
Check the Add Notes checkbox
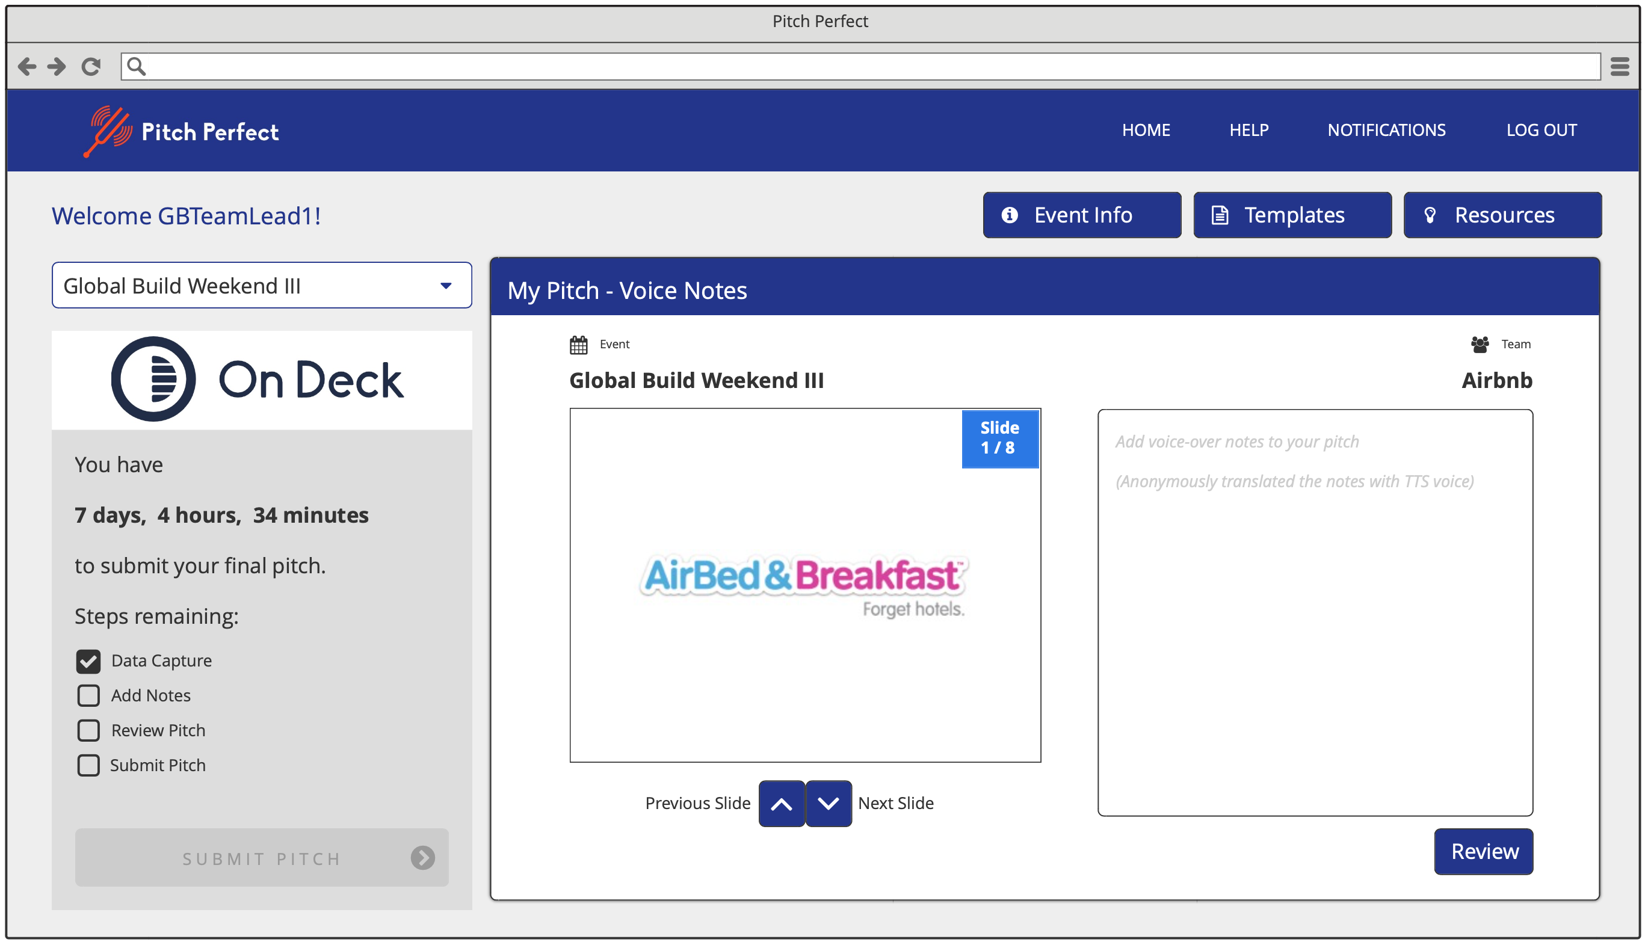pyautogui.click(x=88, y=696)
